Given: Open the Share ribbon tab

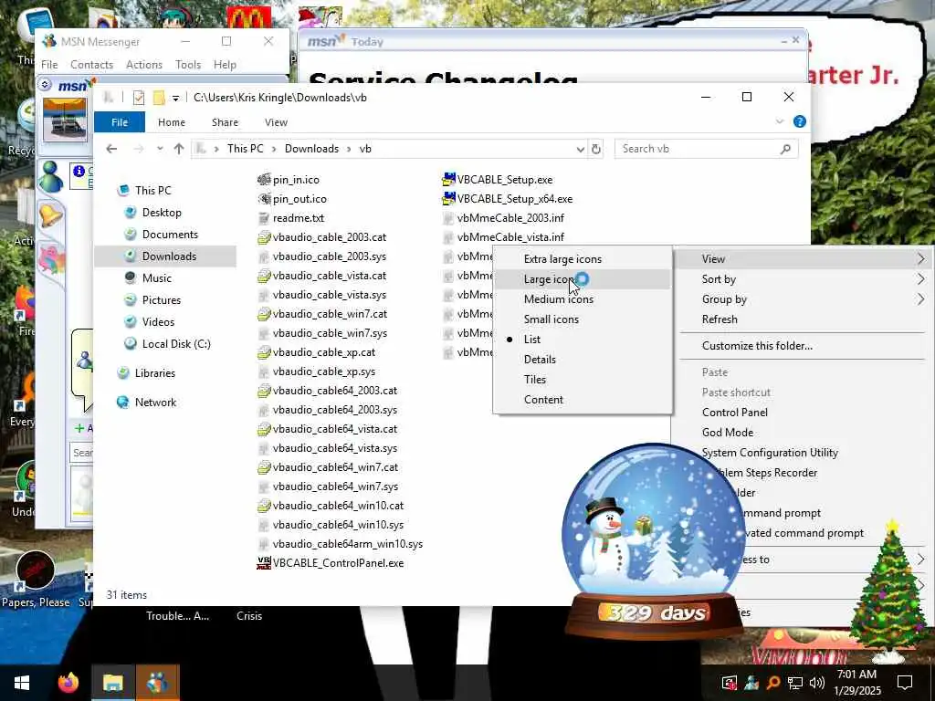Looking at the screenshot, I should [x=225, y=122].
